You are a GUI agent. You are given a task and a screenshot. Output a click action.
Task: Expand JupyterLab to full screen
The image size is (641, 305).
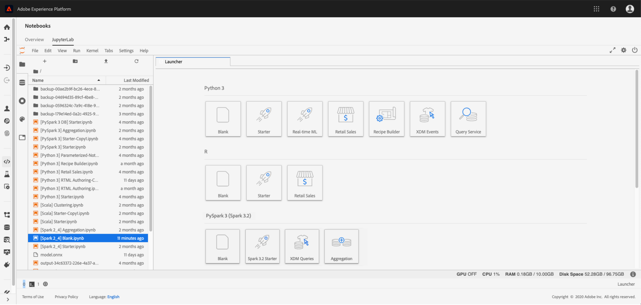point(613,50)
